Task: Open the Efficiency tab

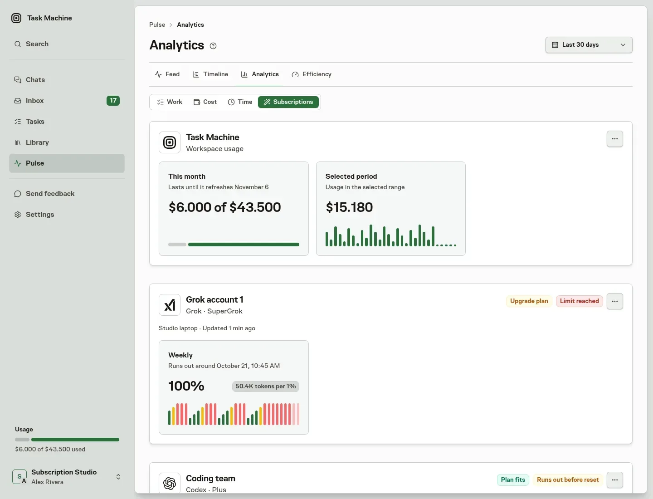Action: pos(312,74)
